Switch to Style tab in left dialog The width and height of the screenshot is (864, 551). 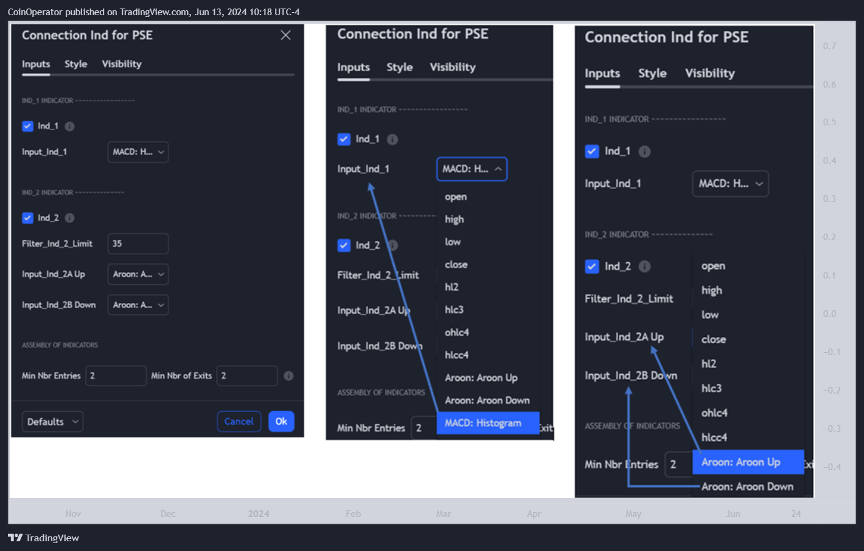(76, 64)
